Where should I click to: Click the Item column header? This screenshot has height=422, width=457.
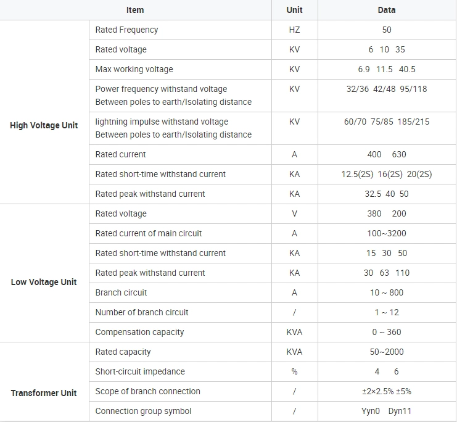[135, 10]
